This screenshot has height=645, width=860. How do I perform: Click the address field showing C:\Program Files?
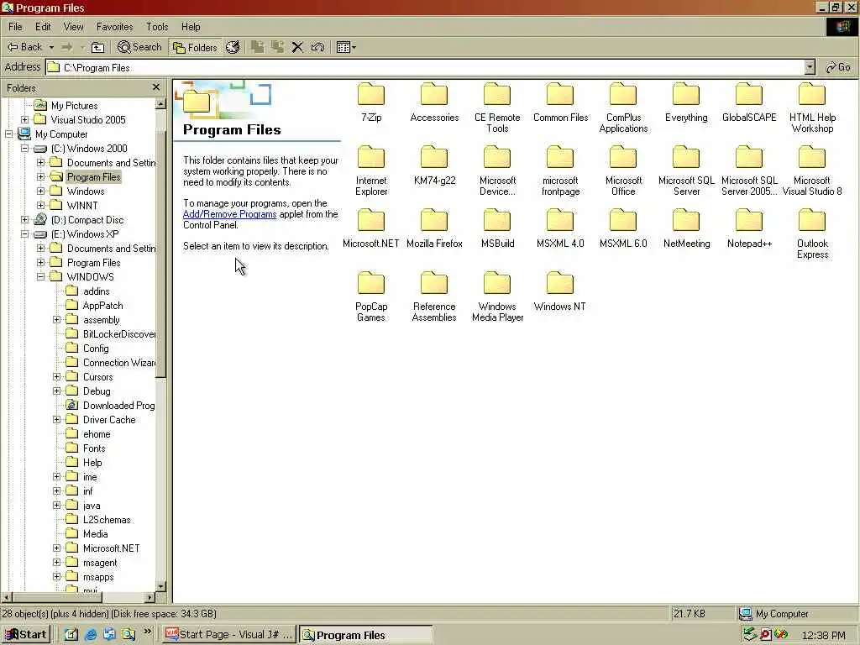tap(425, 67)
